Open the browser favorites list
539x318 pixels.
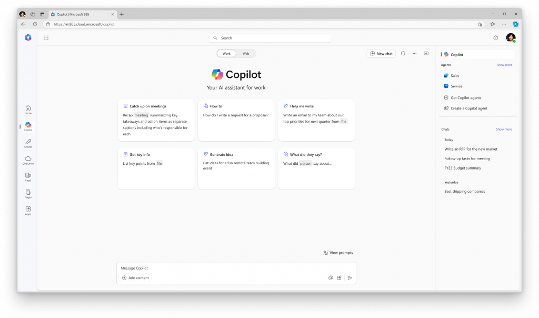492,24
